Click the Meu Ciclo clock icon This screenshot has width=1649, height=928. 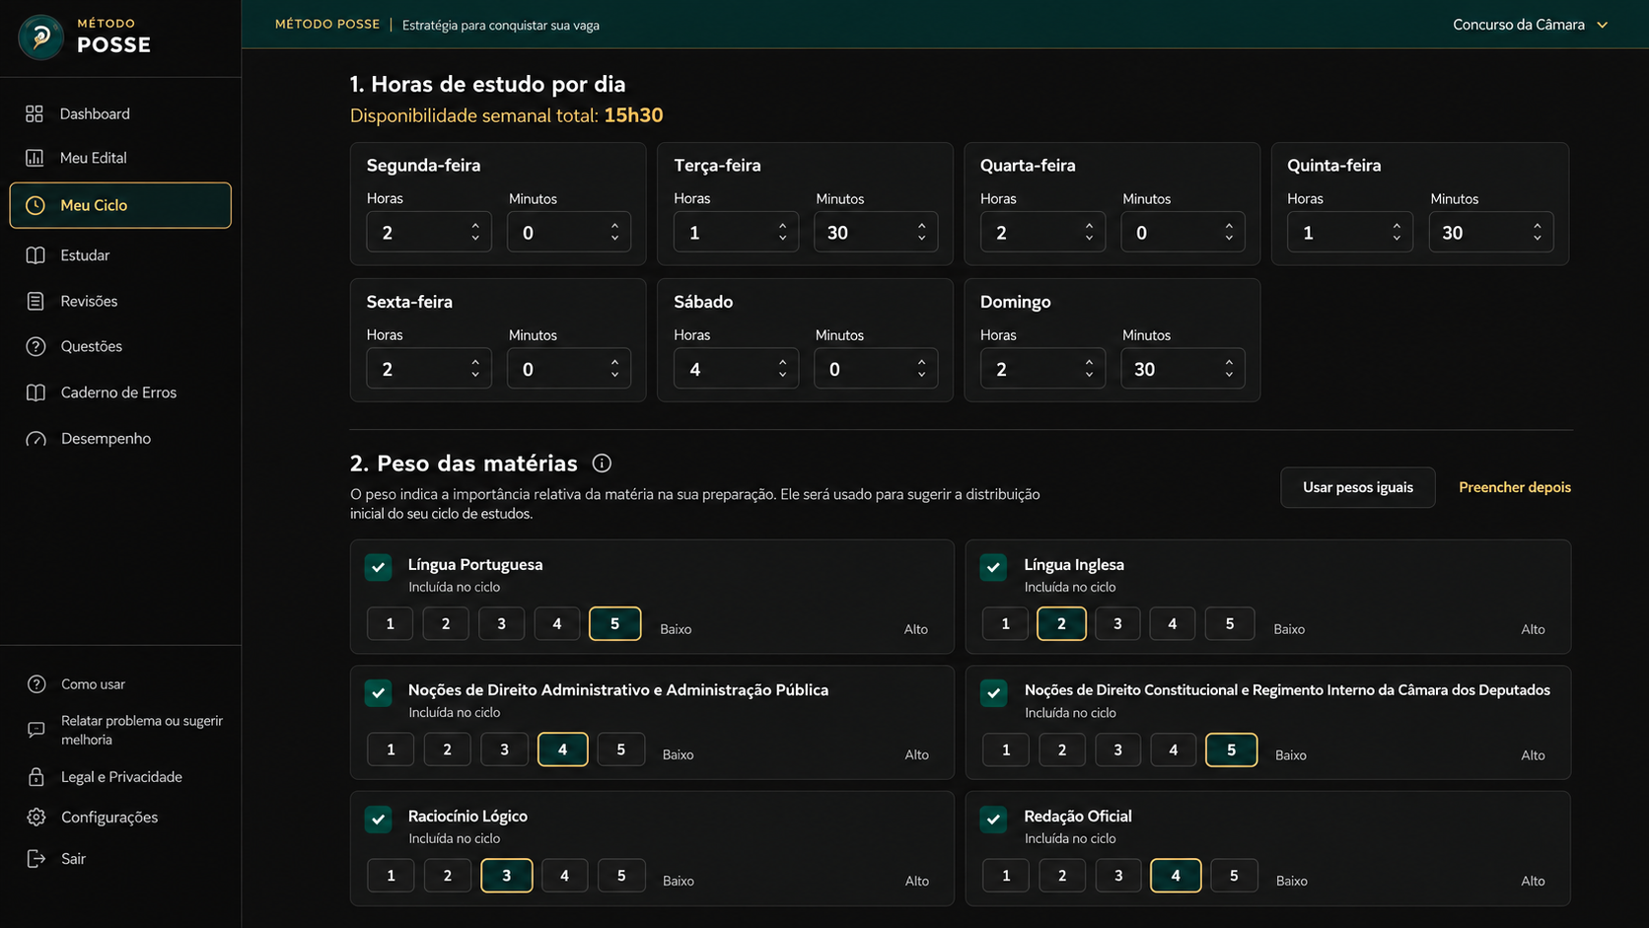coord(36,205)
